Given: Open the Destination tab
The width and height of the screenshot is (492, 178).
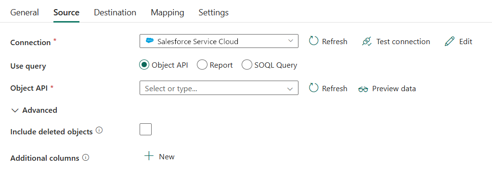Looking at the screenshot, I should point(115,12).
